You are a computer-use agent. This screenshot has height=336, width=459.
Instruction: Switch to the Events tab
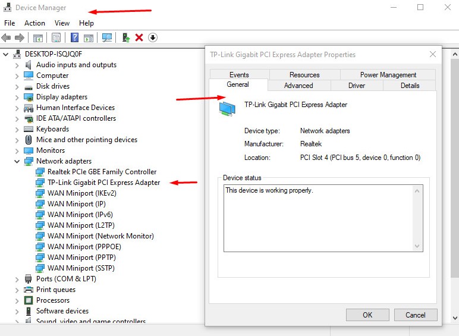pos(239,75)
